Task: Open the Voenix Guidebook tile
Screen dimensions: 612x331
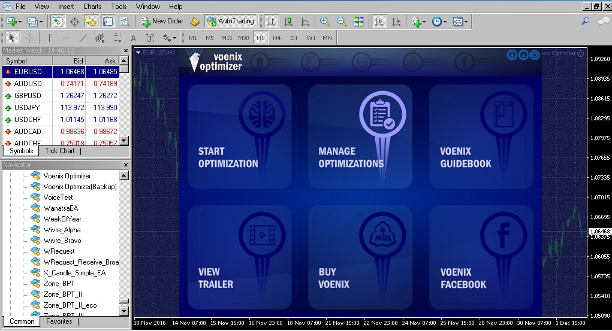Action: pos(481,136)
